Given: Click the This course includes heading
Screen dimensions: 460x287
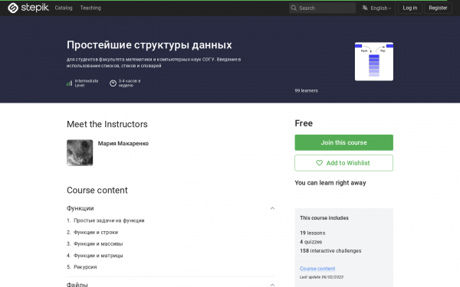Looking at the screenshot, I should 324,218.
